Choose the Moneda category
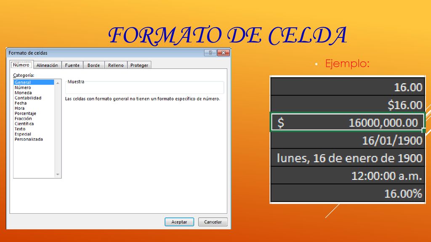 (x=34, y=93)
